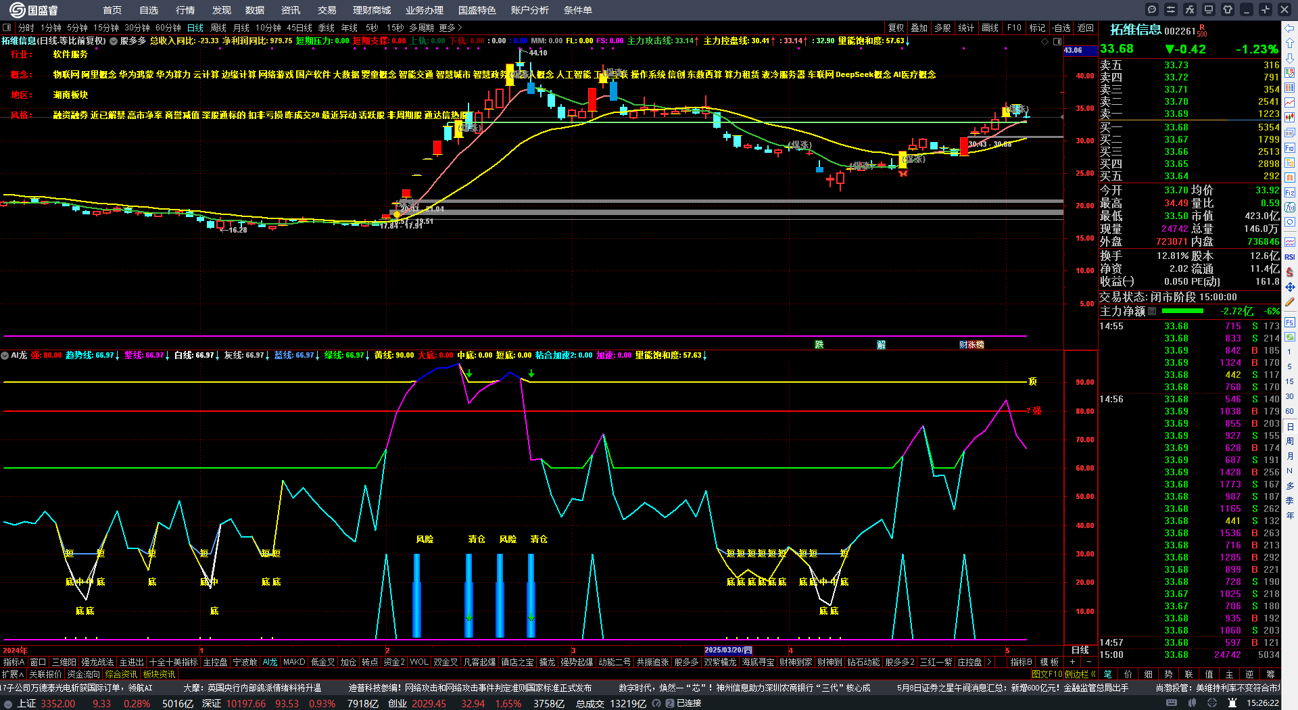Click the 卖一 price 33.69

click(1176, 114)
